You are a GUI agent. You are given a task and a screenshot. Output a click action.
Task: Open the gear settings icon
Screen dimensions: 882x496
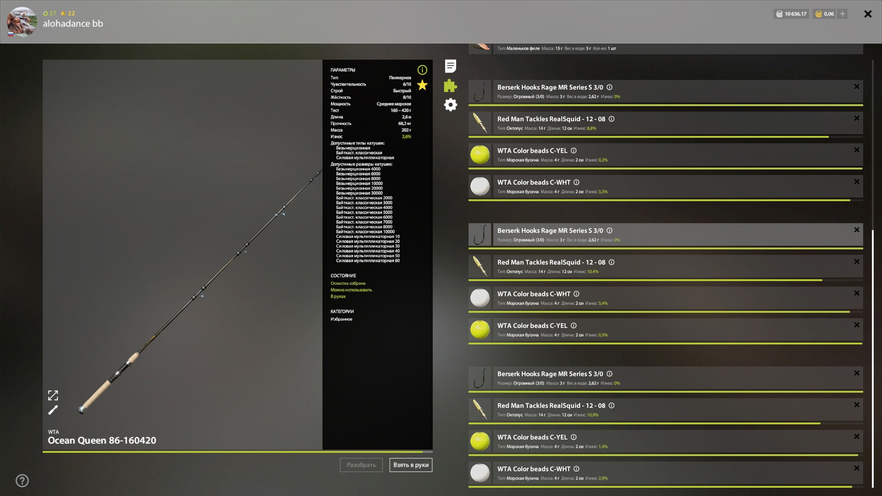point(451,105)
